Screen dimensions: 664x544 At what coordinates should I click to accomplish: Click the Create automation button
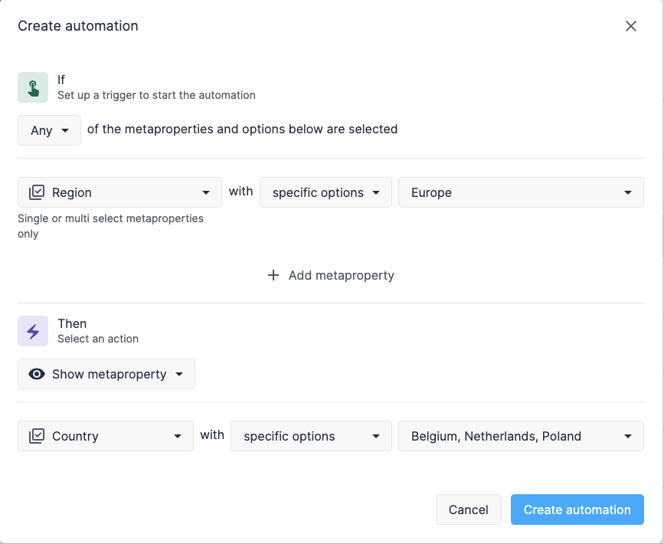577,510
